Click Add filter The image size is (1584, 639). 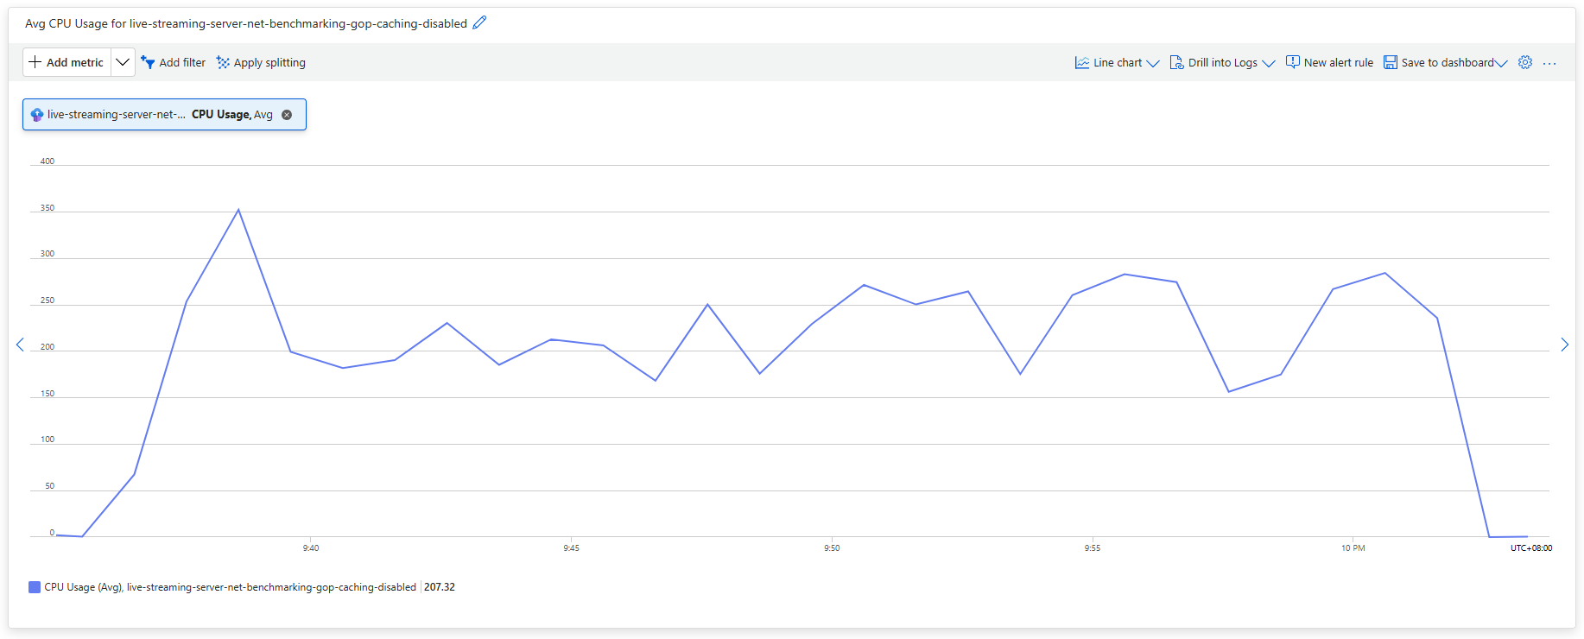pos(174,62)
